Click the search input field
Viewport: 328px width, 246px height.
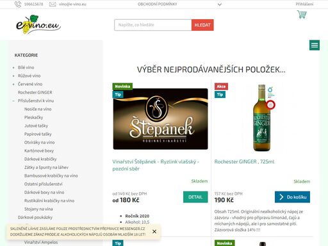point(153,25)
